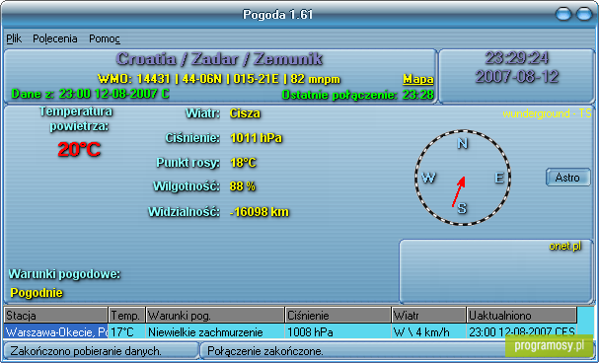Open the Pomoc menu
The image size is (599, 363).
click(105, 38)
